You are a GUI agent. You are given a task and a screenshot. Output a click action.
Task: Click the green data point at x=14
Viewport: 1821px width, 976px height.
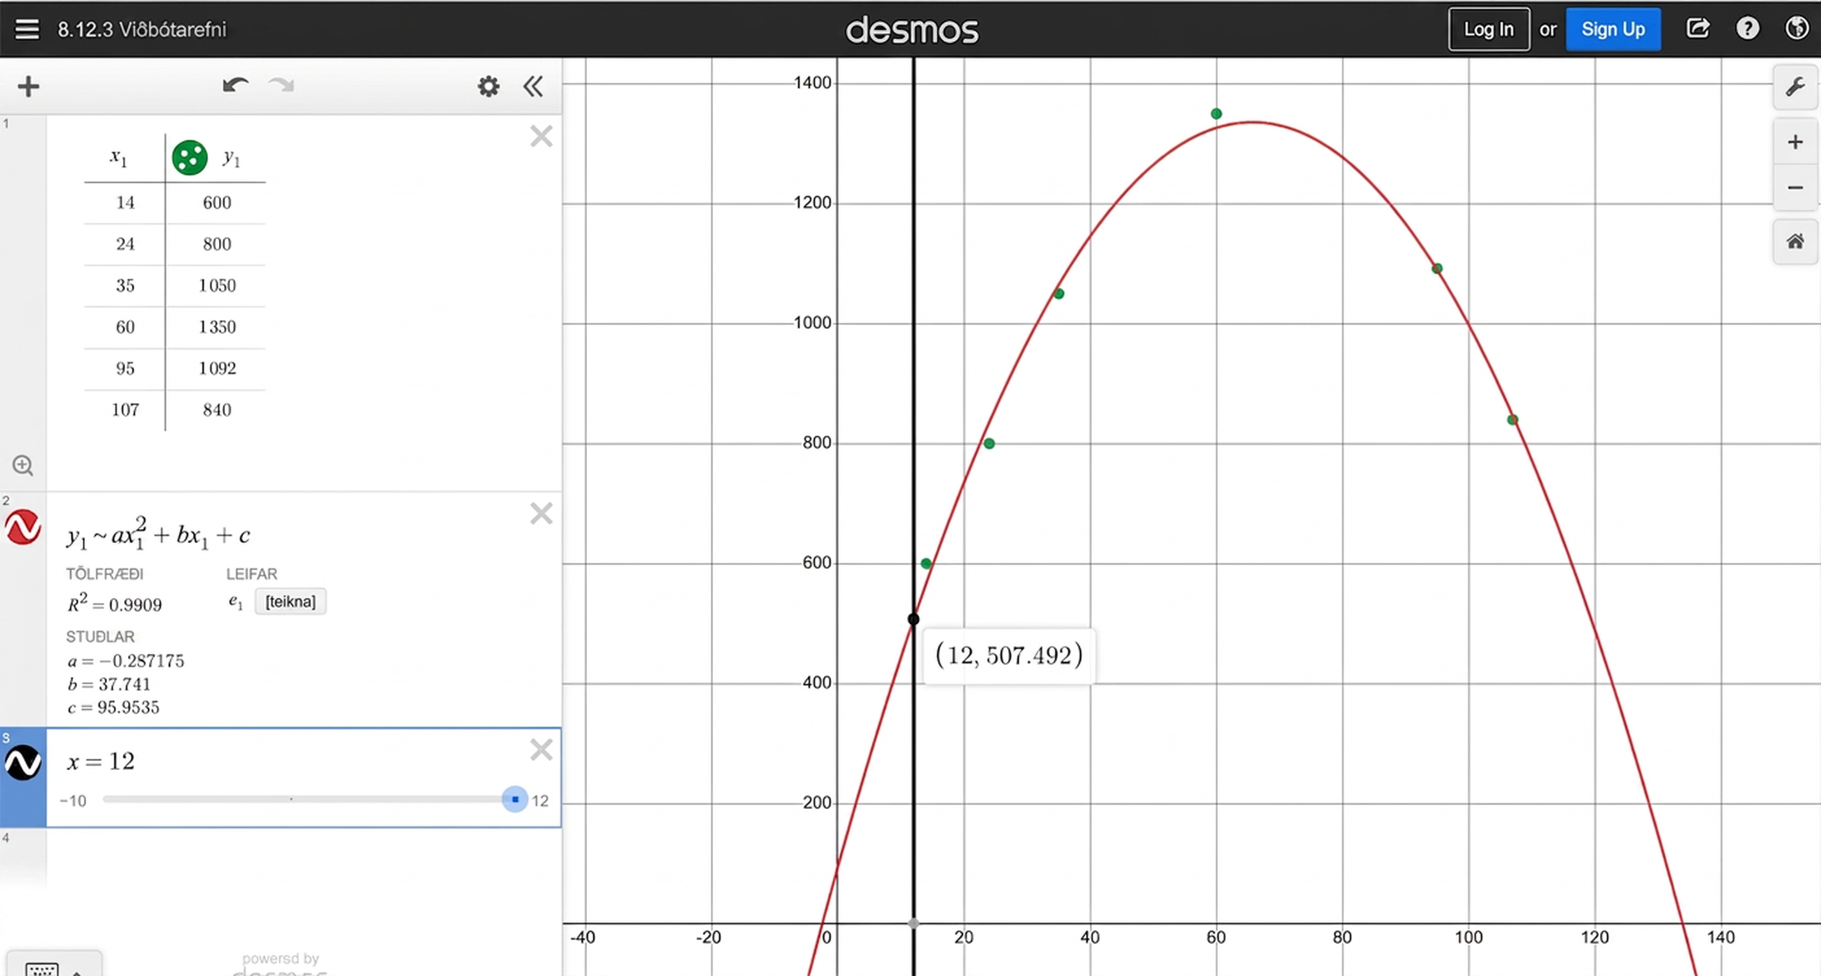tap(926, 563)
